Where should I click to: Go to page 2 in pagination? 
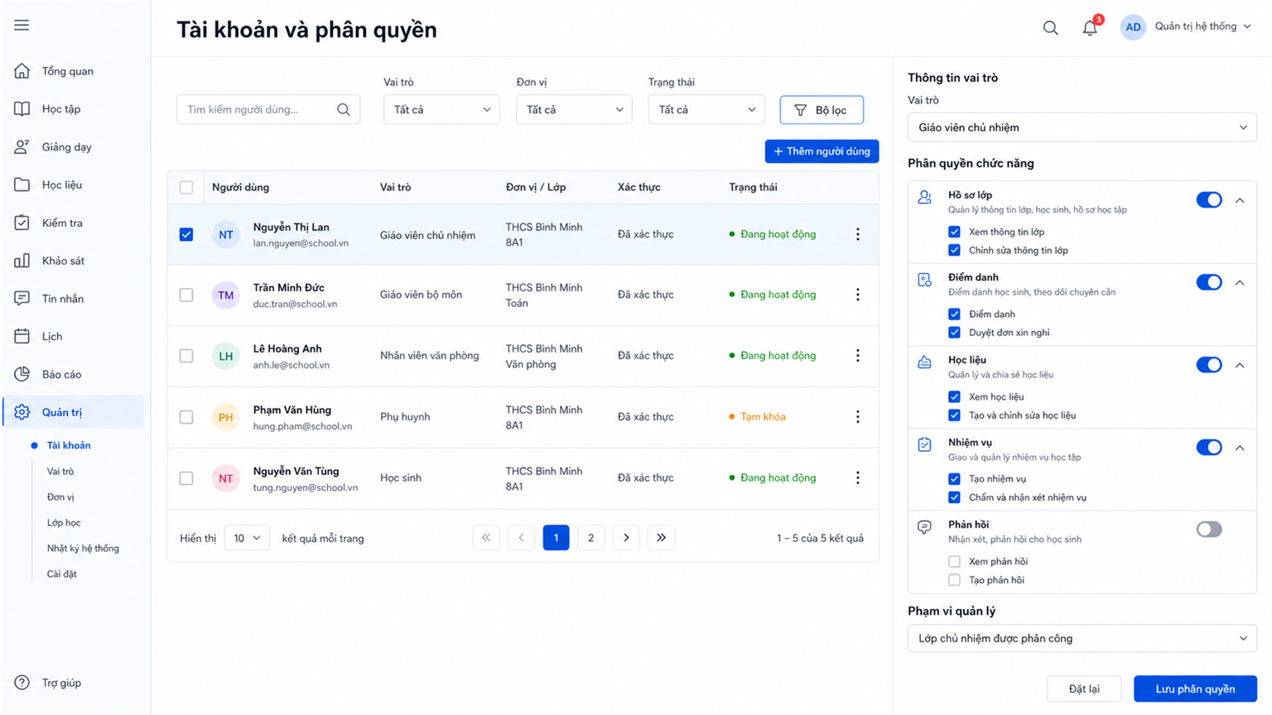[590, 538]
